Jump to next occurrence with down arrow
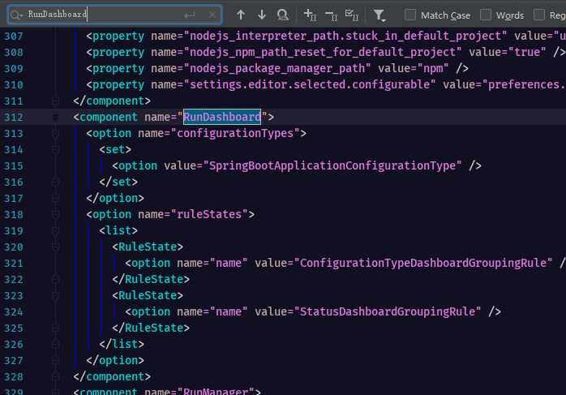The height and width of the screenshot is (395, 566). click(262, 15)
